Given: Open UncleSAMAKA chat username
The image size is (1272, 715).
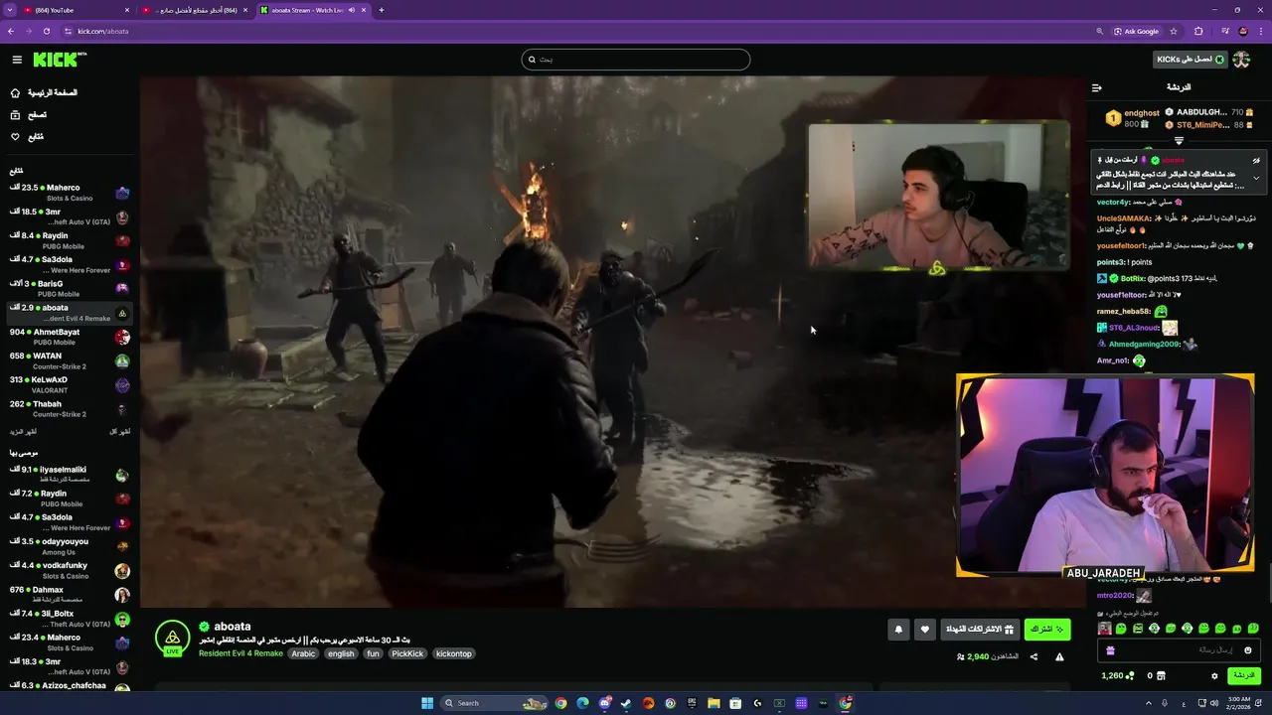Looking at the screenshot, I should [1123, 217].
